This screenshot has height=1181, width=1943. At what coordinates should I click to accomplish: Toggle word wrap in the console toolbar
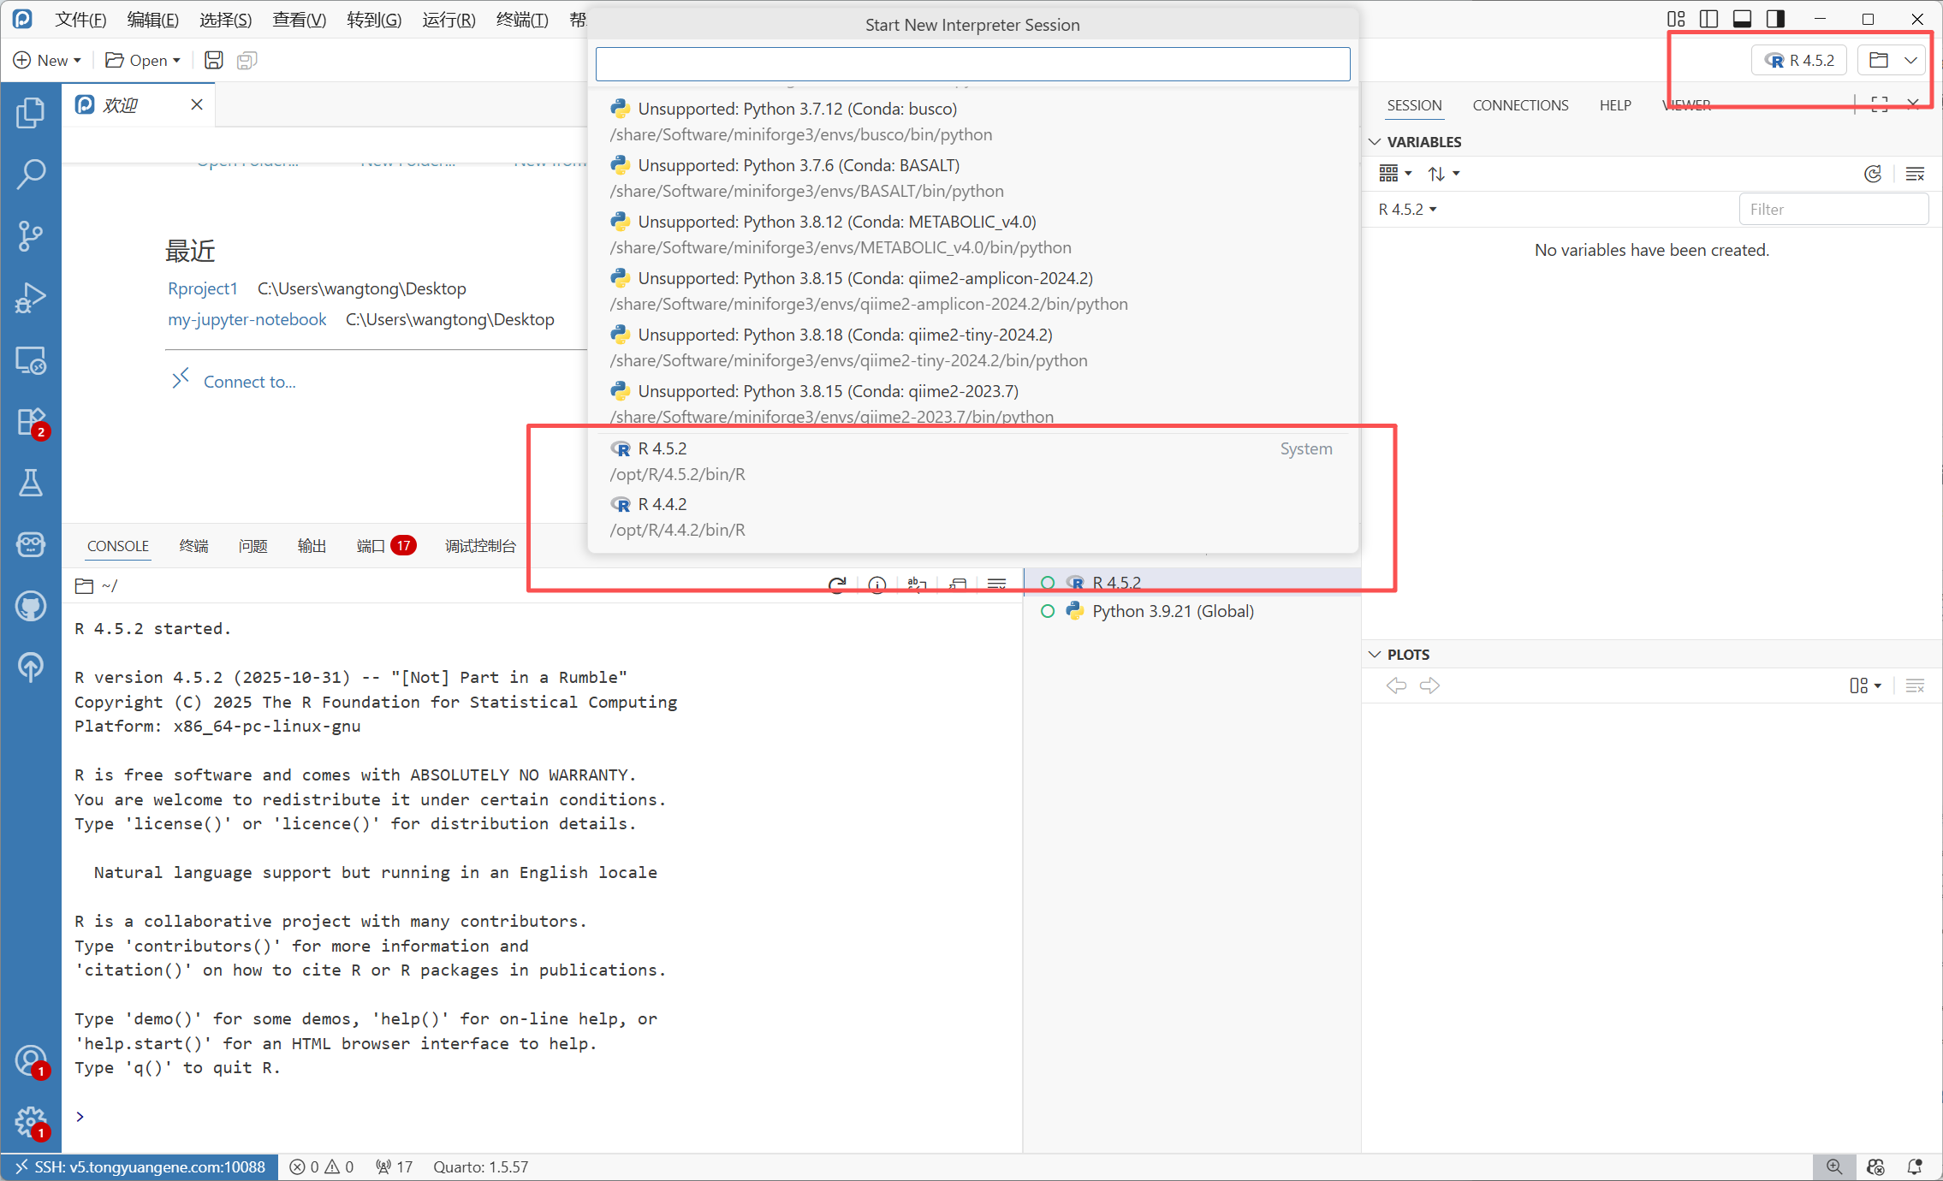pyautogui.click(x=918, y=585)
